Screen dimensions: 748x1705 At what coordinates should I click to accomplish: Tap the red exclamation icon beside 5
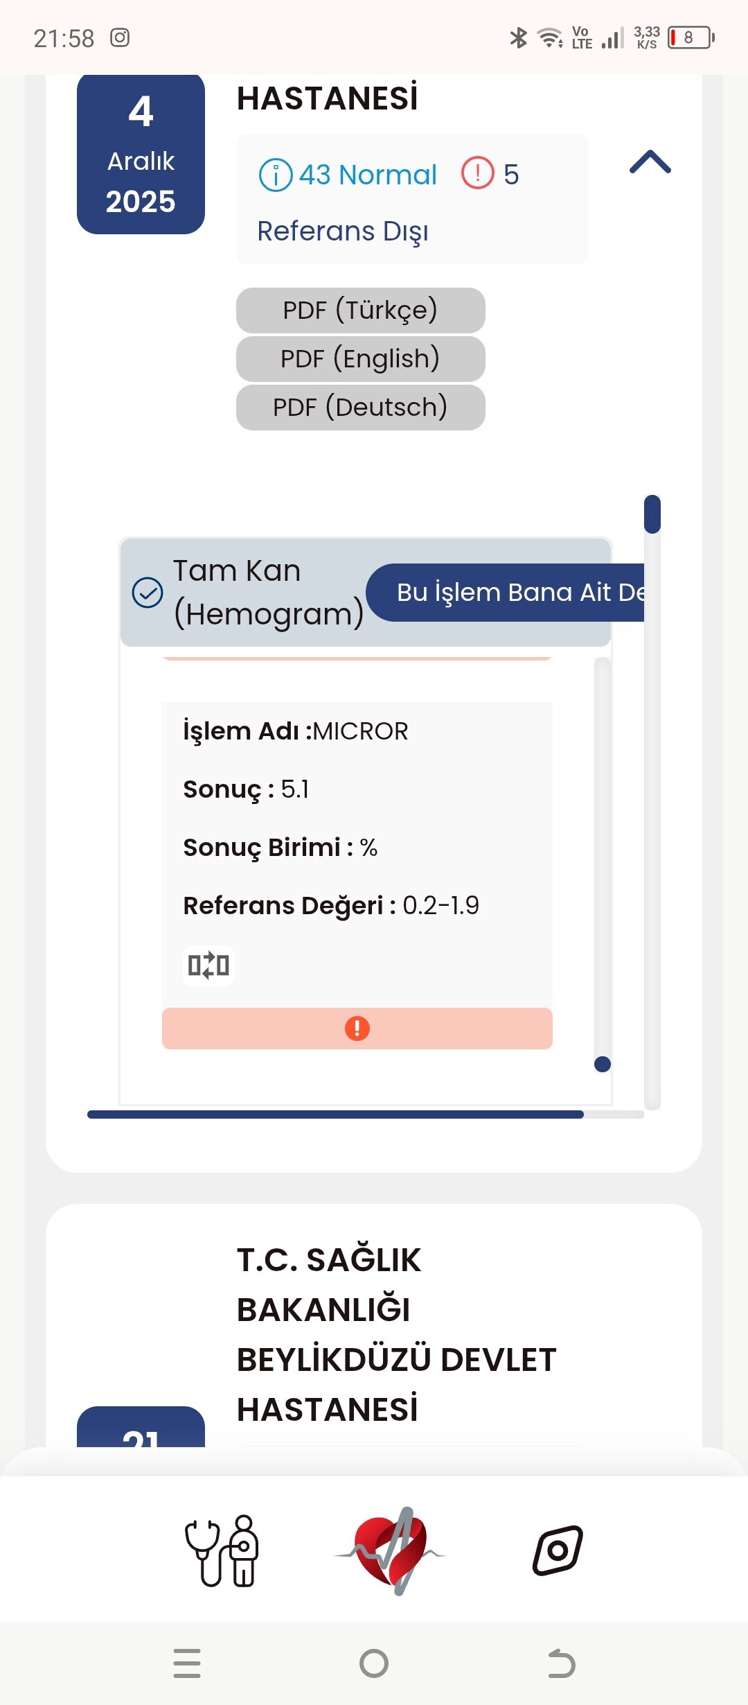pyautogui.click(x=478, y=173)
